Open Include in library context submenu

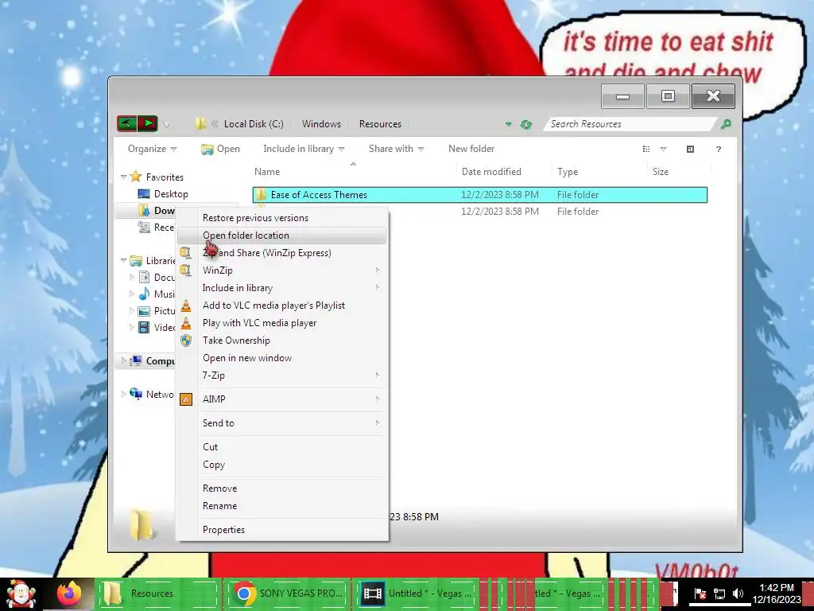[x=282, y=288]
